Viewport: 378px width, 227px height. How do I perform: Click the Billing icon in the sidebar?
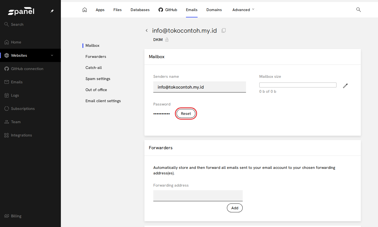[x=7, y=216]
